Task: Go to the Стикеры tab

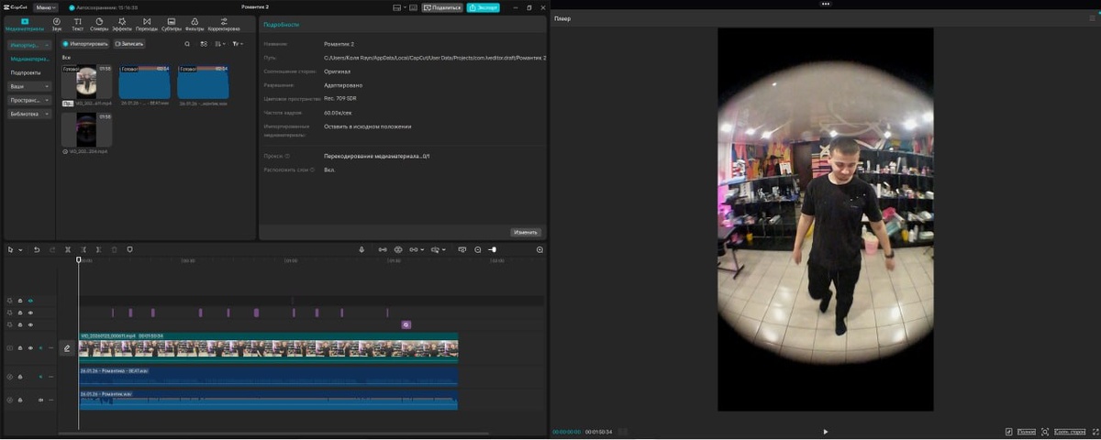Action: [x=99, y=24]
